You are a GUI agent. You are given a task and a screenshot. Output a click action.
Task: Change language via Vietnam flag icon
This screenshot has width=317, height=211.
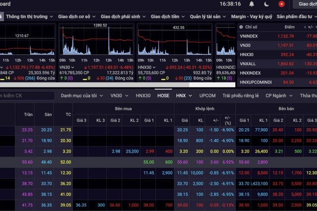[x=282, y=4]
